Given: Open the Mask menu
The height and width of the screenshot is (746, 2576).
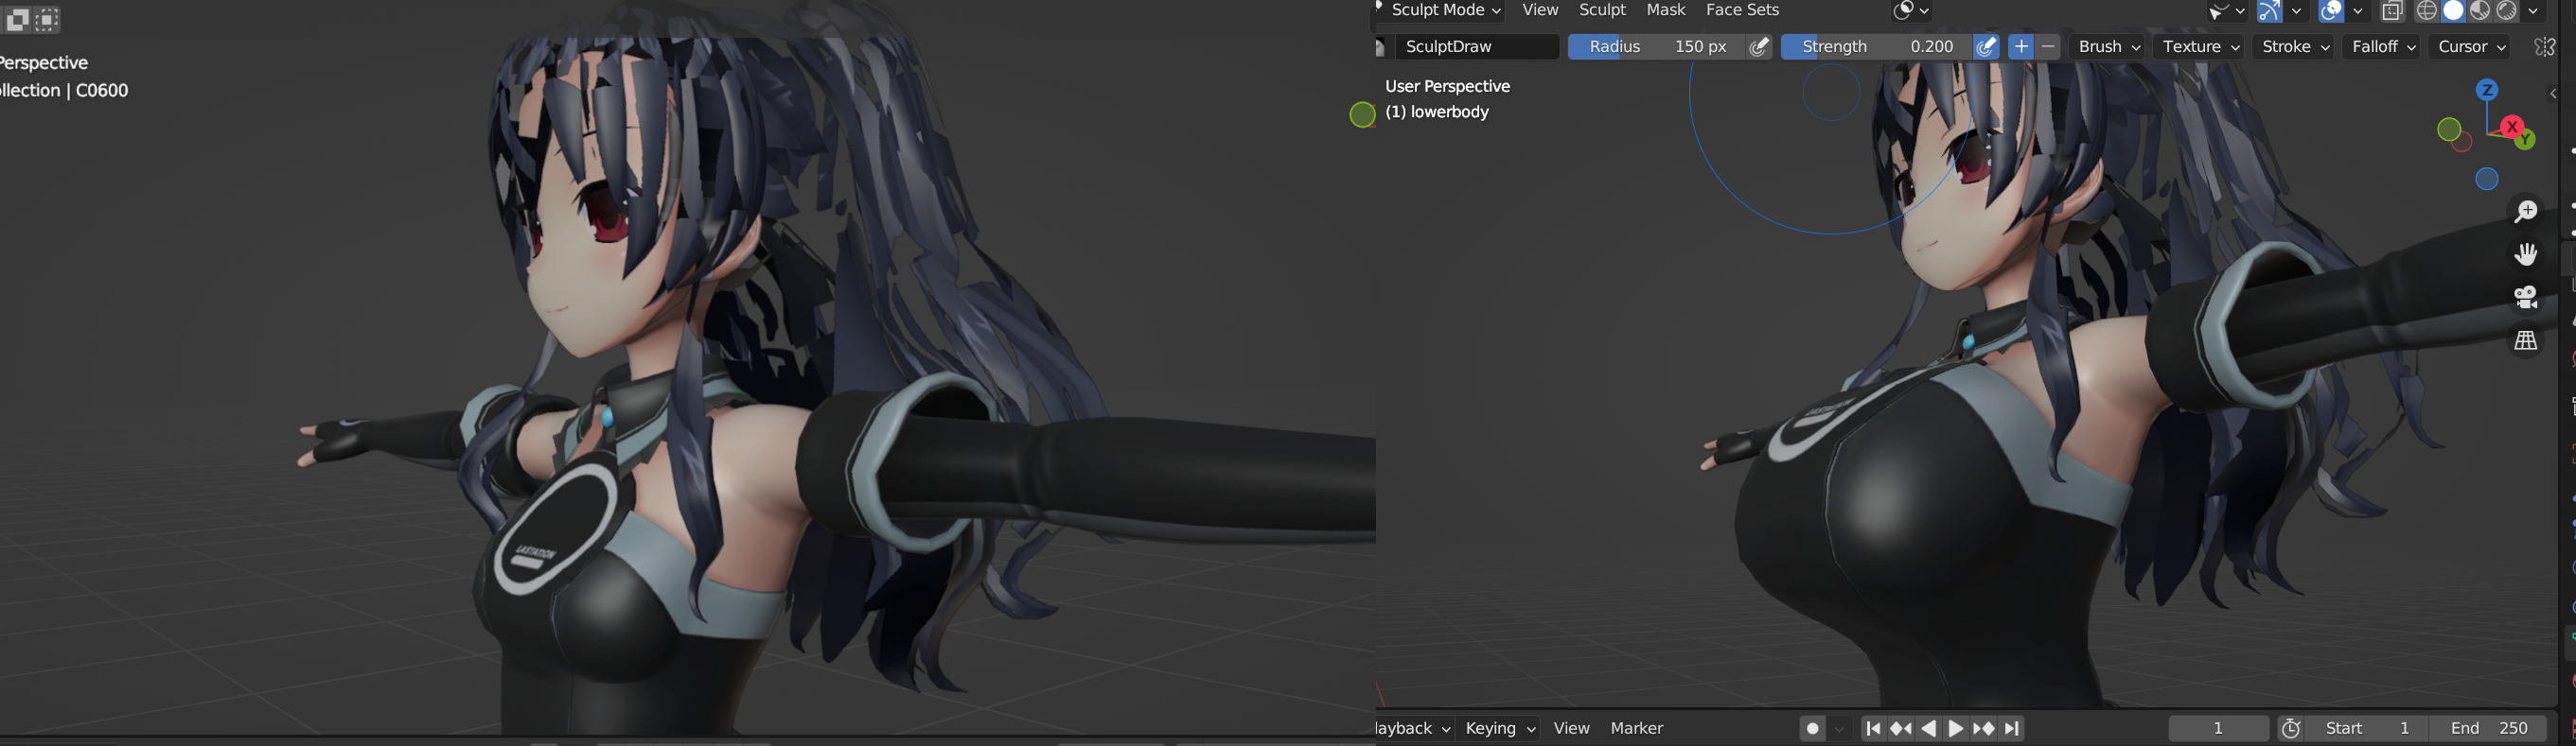Looking at the screenshot, I should [1665, 10].
